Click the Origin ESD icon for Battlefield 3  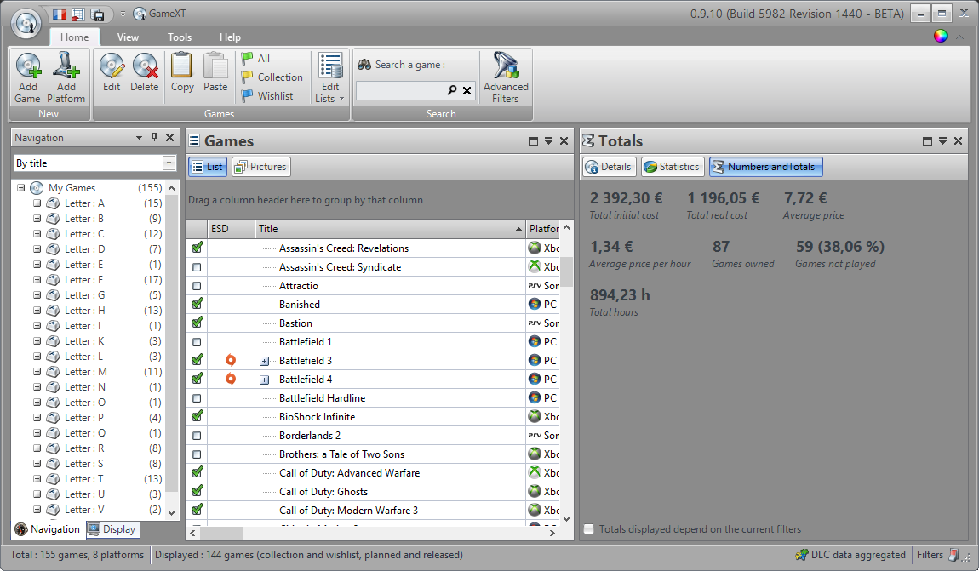(x=230, y=360)
